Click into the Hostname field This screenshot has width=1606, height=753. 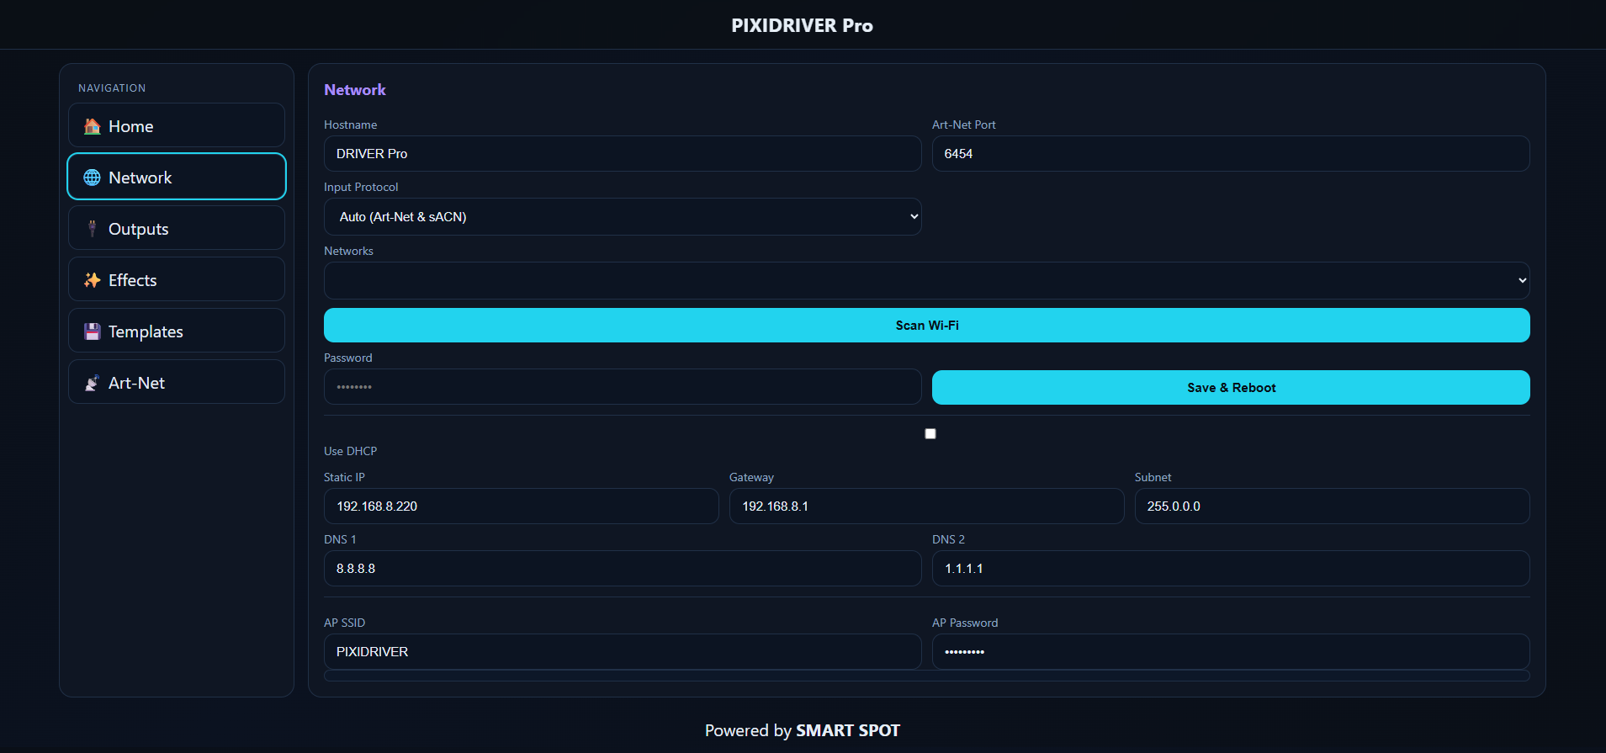(622, 154)
